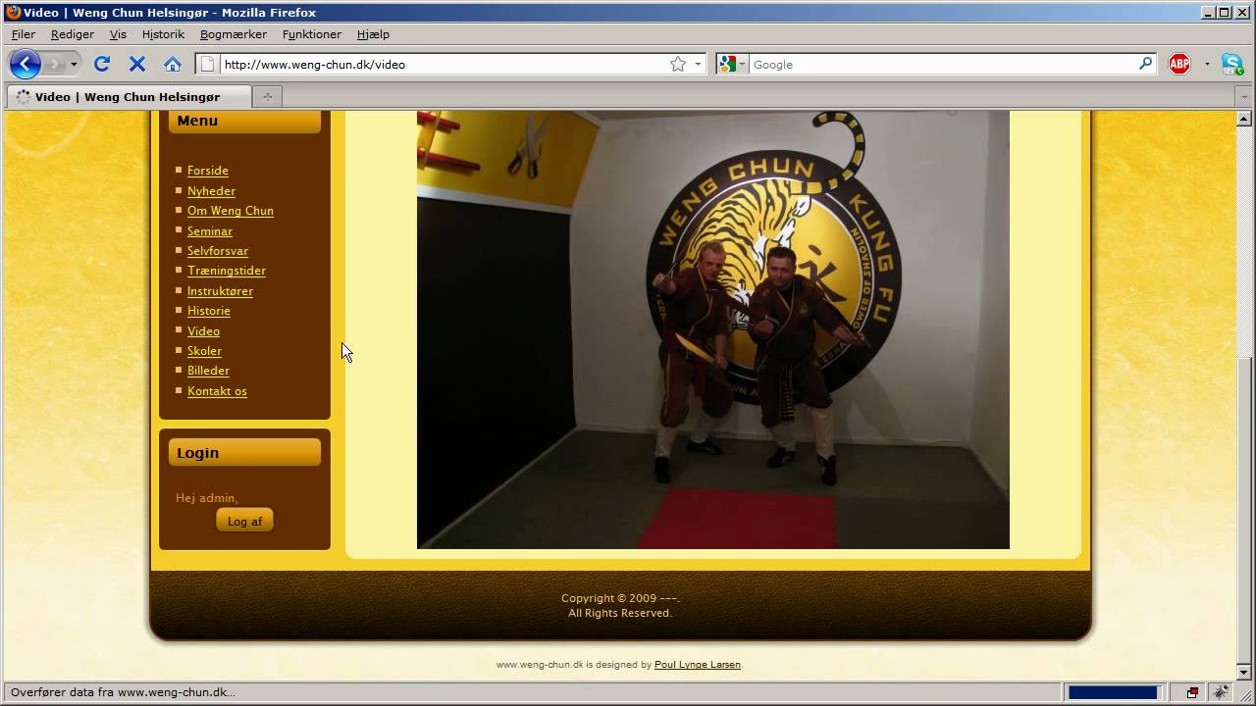
Task: Click the 'All Rights Reserved.' footer text
Action: tap(620, 613)
